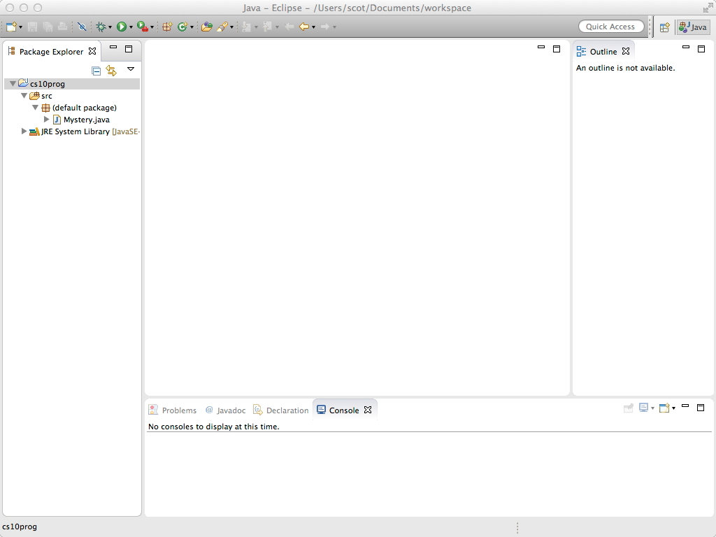Expand the JRE System Library node
Image resolution: width=716 pixels, height=537 pixels.
24,131
